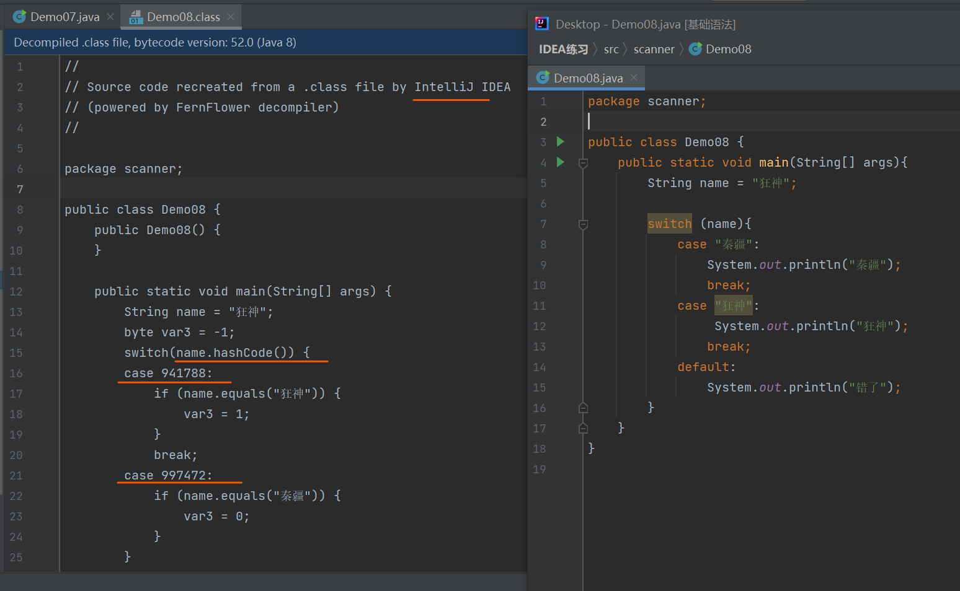Click the highlighted 'switch' keyword in Demo08.java
This screenshot has height=591, width=960.
669,224
